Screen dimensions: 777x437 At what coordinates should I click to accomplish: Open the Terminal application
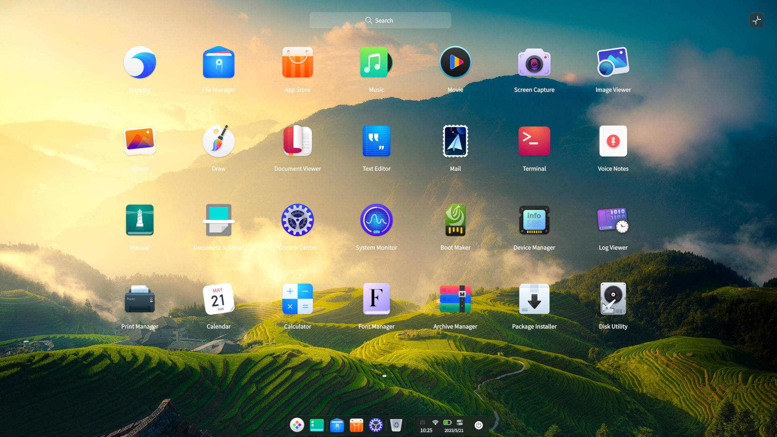tap(534, 141)
